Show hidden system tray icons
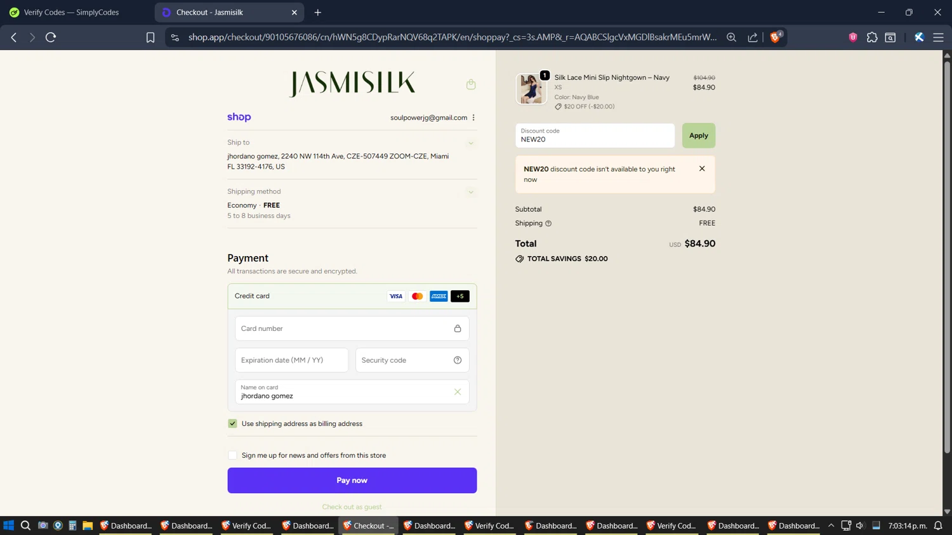The height and width of the screenshot is (535, 952). click(831, 525)
